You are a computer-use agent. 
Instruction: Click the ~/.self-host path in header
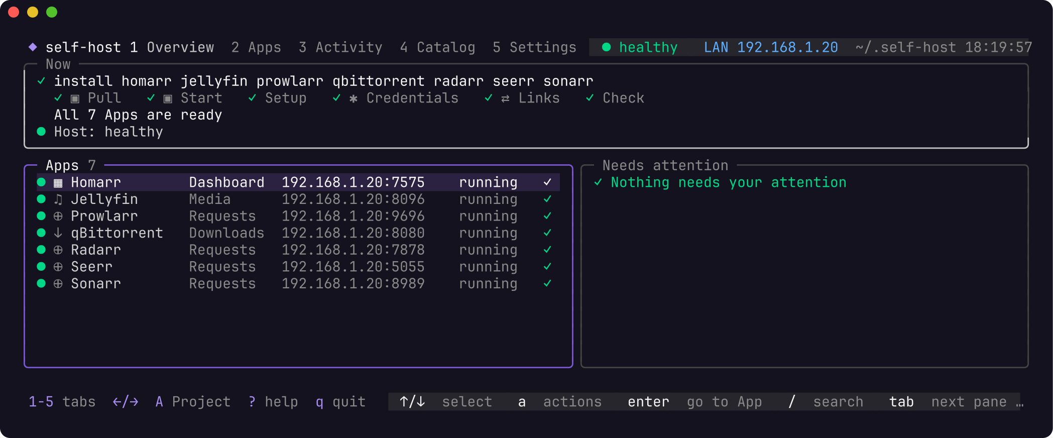(x=906, y=47)
